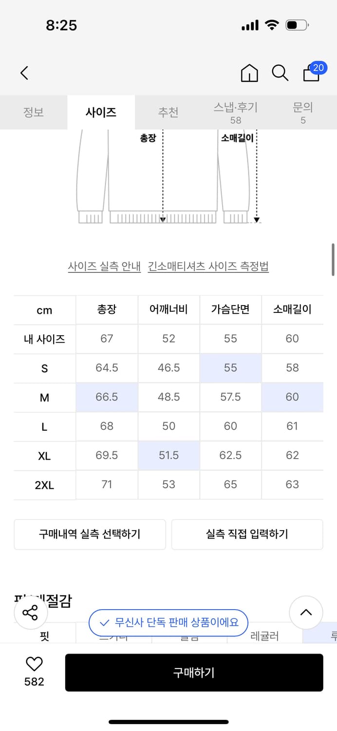Screen dimensions: 337x731
Task: Tap the battery status icon
Action: coord(297,25)
